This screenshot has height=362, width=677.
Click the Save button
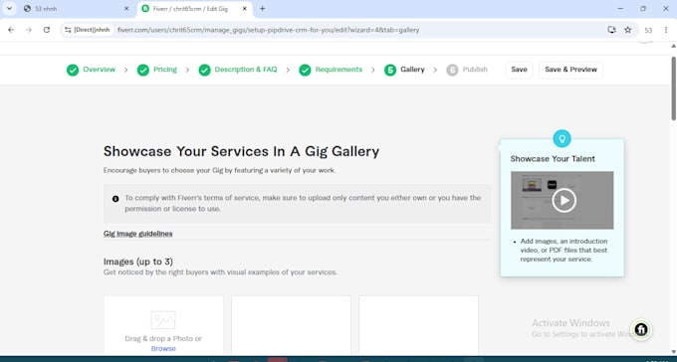coord(519,70)
